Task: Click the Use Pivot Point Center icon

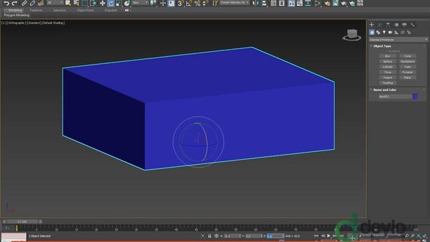Action: pos(154,3)
